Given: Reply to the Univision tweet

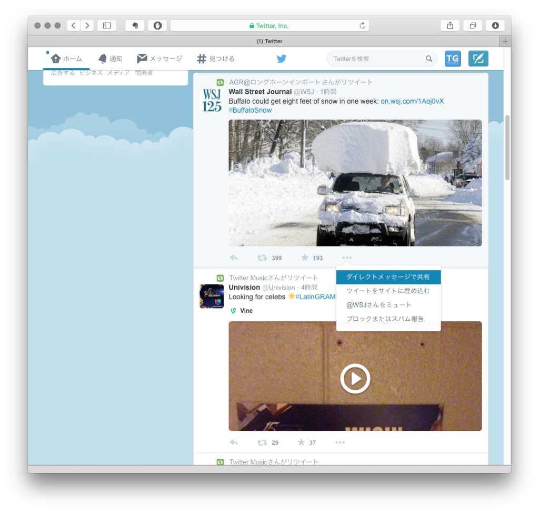Looking at the screenshot, I should (x=234, y=442).
